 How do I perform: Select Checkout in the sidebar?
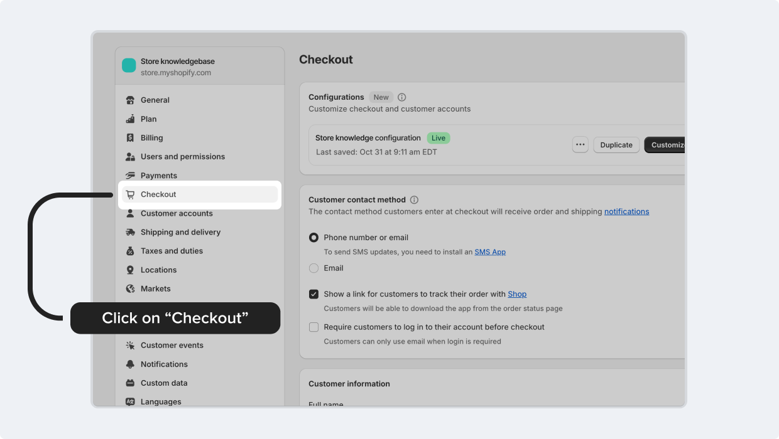pyautogui.click(x=200, y=194)
